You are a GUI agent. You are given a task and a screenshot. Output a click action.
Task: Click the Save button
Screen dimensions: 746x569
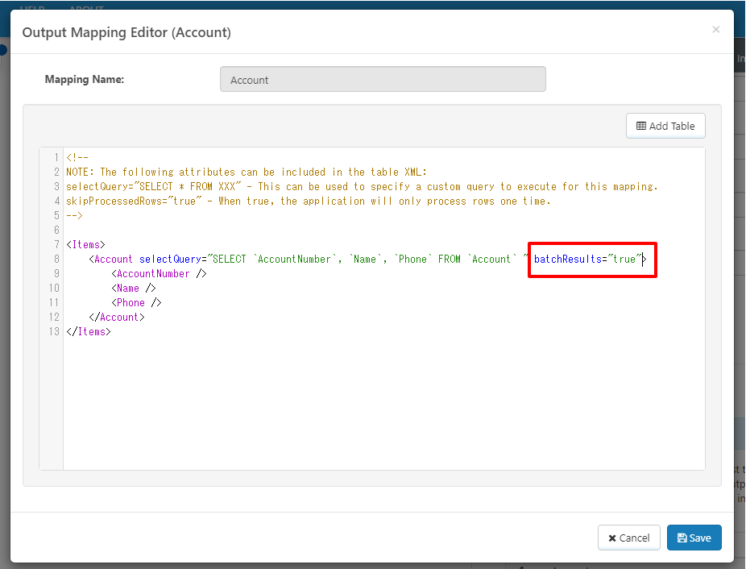[x=694, y=538]
